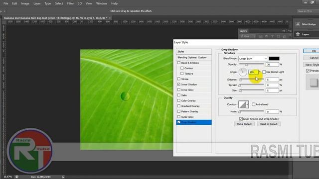This screenshot has width=319, height=179.
Task: Click the Size slider track
Action: click(x=251, y=90)
